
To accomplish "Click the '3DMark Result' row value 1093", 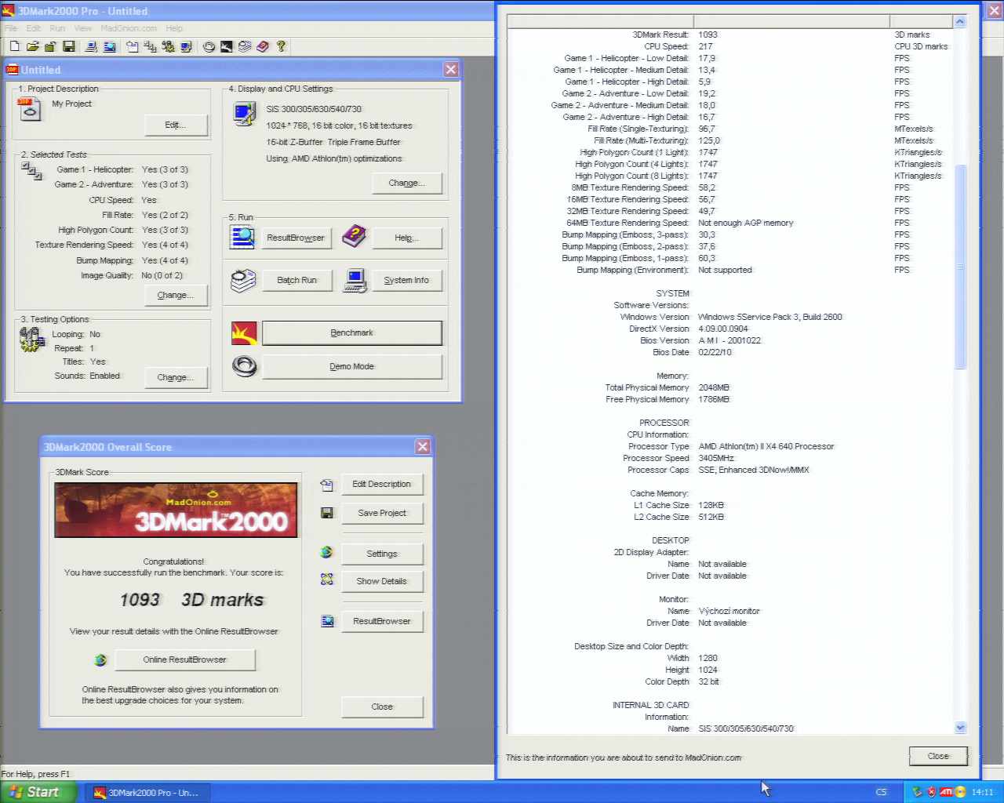I will point(708,35).
